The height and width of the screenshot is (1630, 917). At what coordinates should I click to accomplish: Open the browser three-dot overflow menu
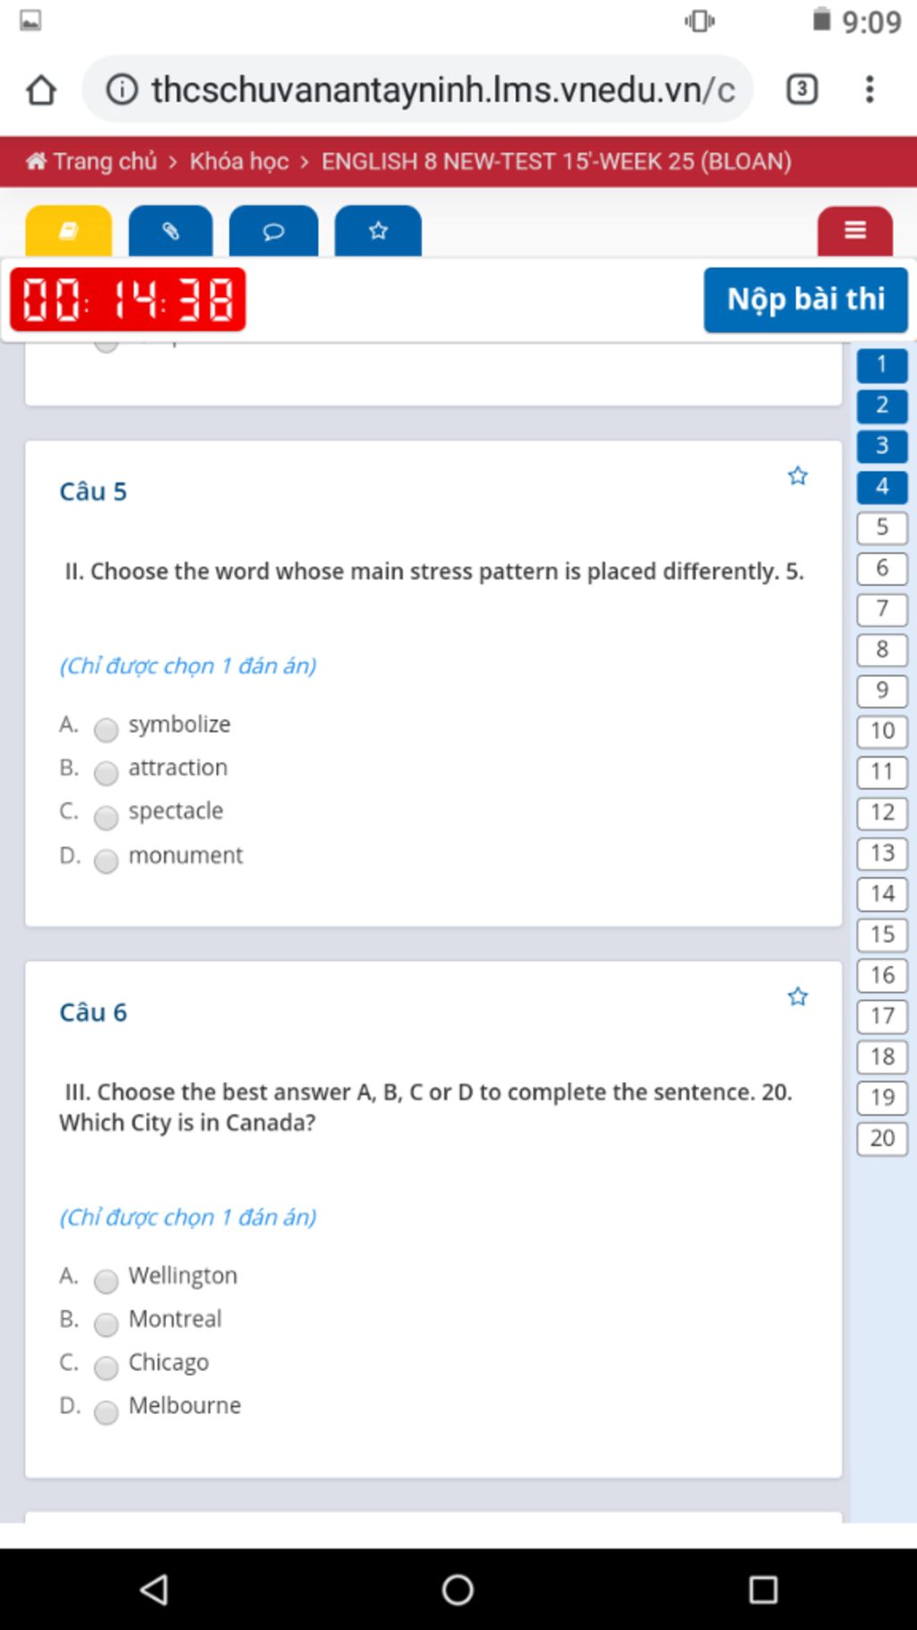click(x=870, y=90)
